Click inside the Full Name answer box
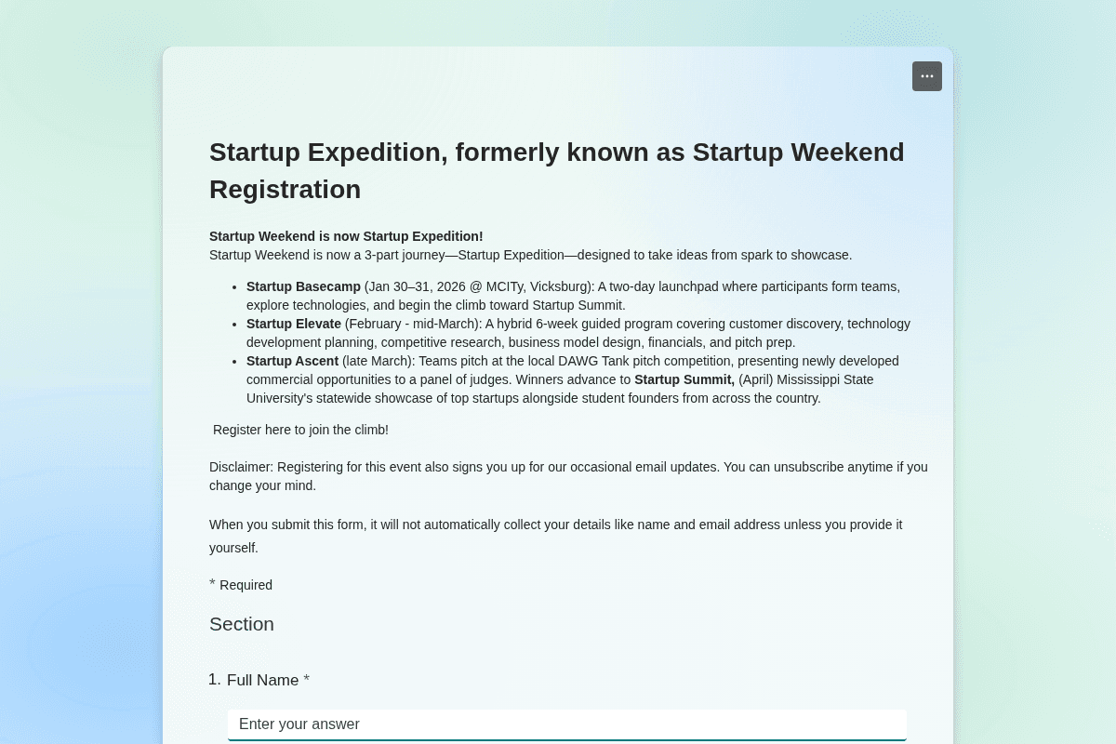The image size is (1116, 744). point(566,724)
